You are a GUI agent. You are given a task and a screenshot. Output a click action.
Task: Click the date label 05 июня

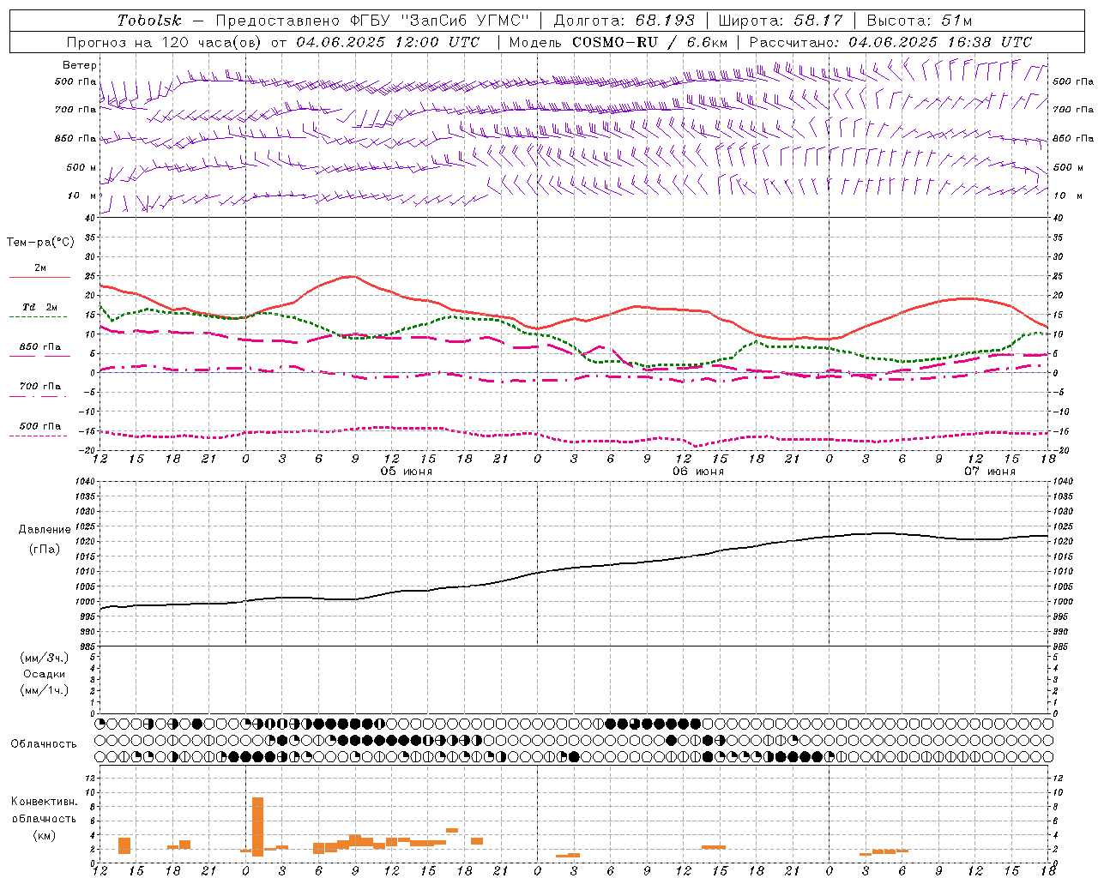tap(407, 472)
